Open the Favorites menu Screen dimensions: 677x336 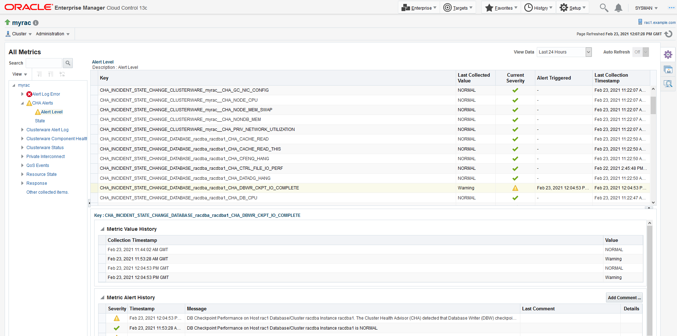(501, 8)
